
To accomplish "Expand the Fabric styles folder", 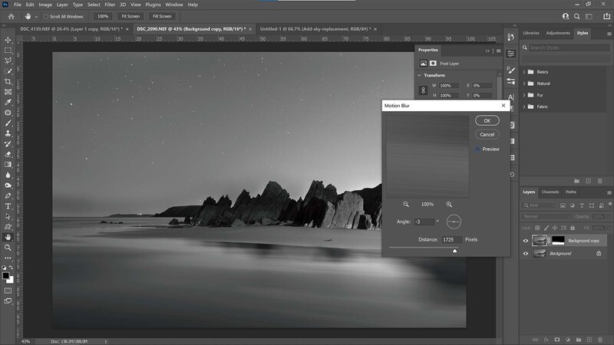I will coord(524,107).
